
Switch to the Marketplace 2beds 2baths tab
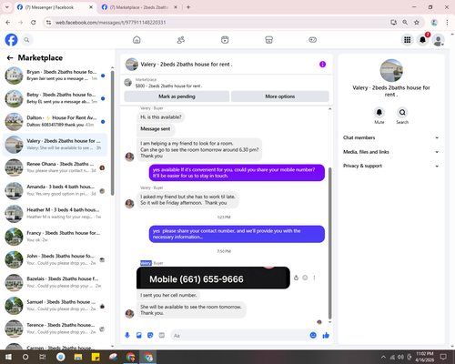[x=139, y=7]
